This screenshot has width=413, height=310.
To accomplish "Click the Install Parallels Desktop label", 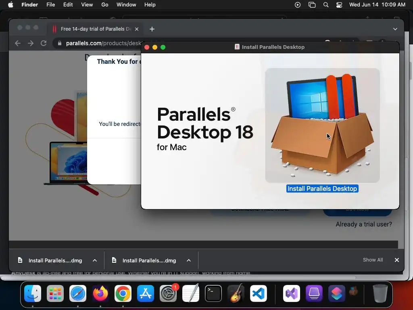I will coord(322,189).
